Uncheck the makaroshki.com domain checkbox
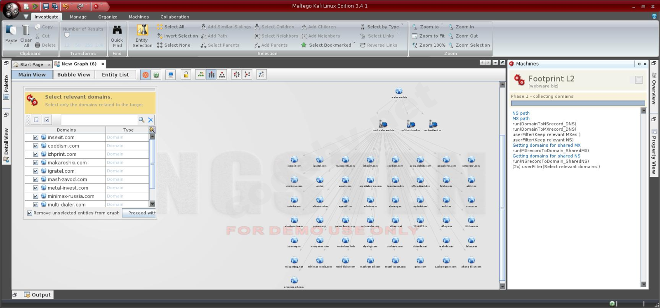 35,163
